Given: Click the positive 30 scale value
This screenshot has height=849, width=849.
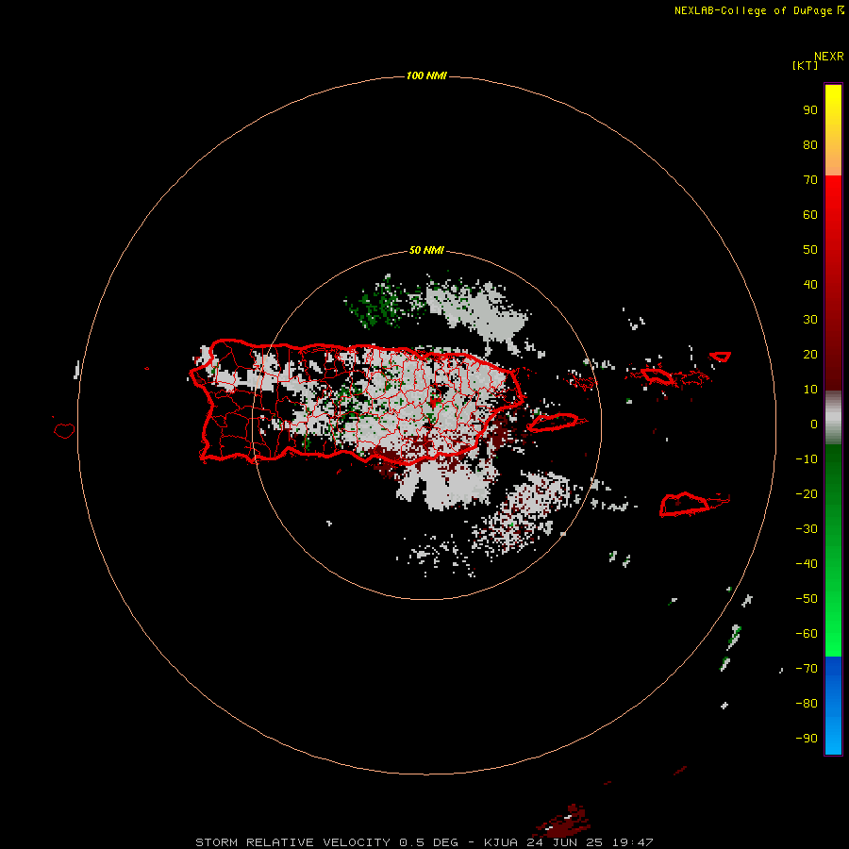Looking at the screenshot, I should [x=810, y=320].
